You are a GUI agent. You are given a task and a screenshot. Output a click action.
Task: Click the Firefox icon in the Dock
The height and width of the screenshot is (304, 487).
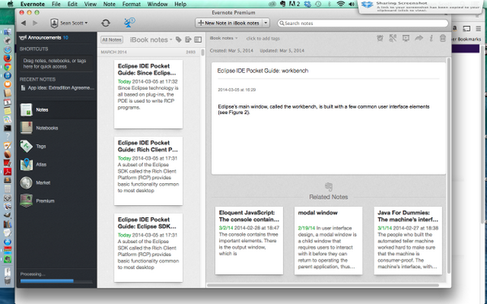pos(7,58)
